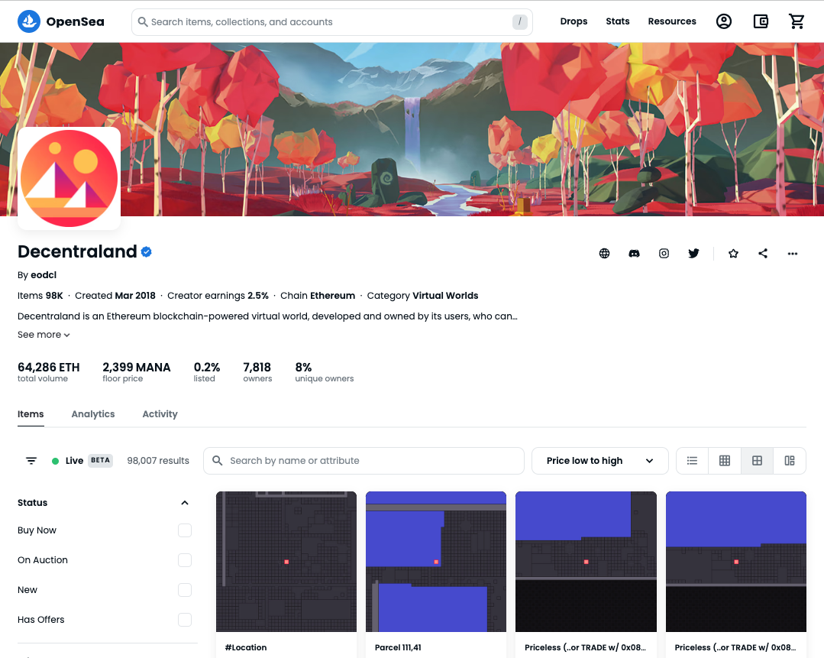The image size is (824, 658).
Task: Open the Price low to high sort dropdown
Action: coord(599,461)
